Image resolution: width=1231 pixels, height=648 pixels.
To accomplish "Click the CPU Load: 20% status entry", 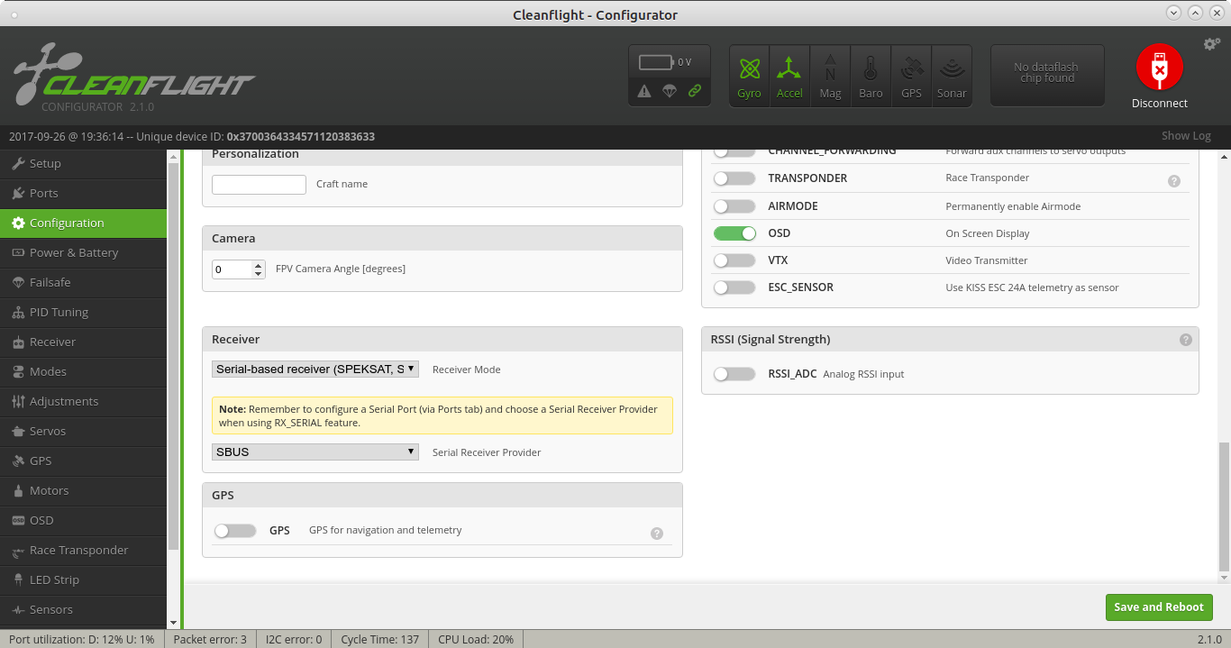I will (x=476, y=639).
